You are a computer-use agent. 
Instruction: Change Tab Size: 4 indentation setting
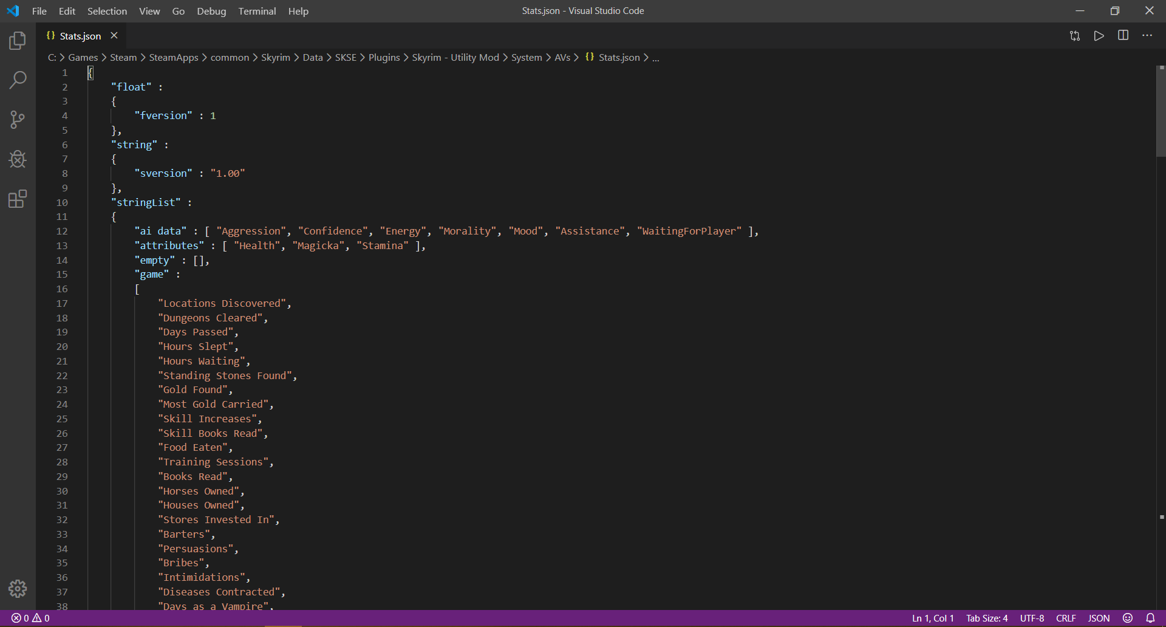pyautogui.click(x=987, y=618)
